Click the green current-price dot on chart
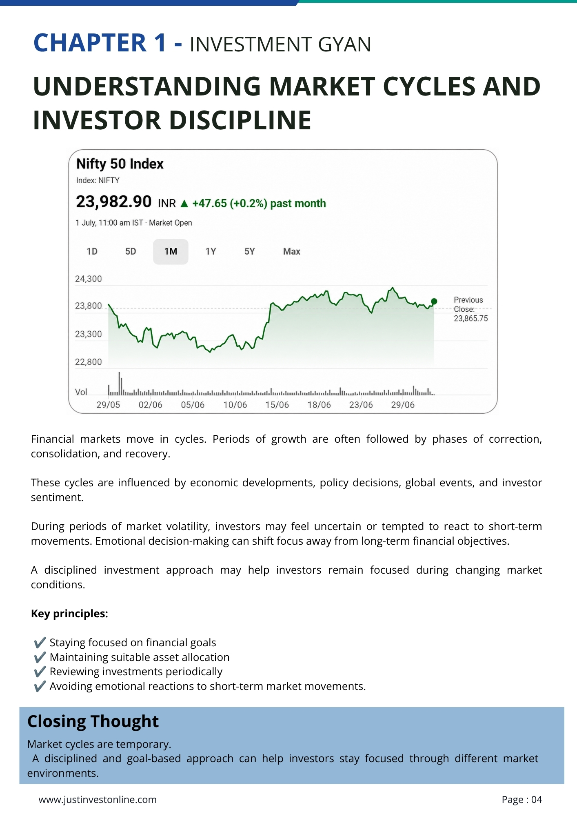 coord(434,301)
